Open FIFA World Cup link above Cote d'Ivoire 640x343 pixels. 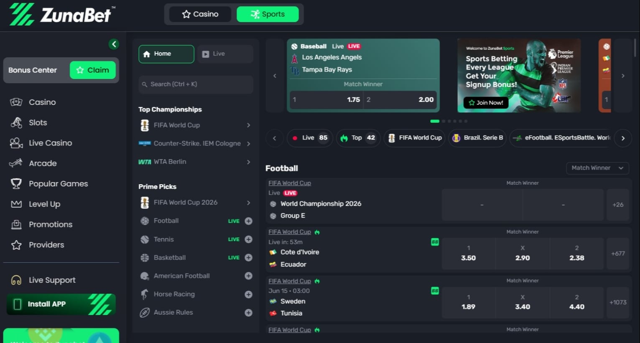pyautogui.click(x=290, y=232)
